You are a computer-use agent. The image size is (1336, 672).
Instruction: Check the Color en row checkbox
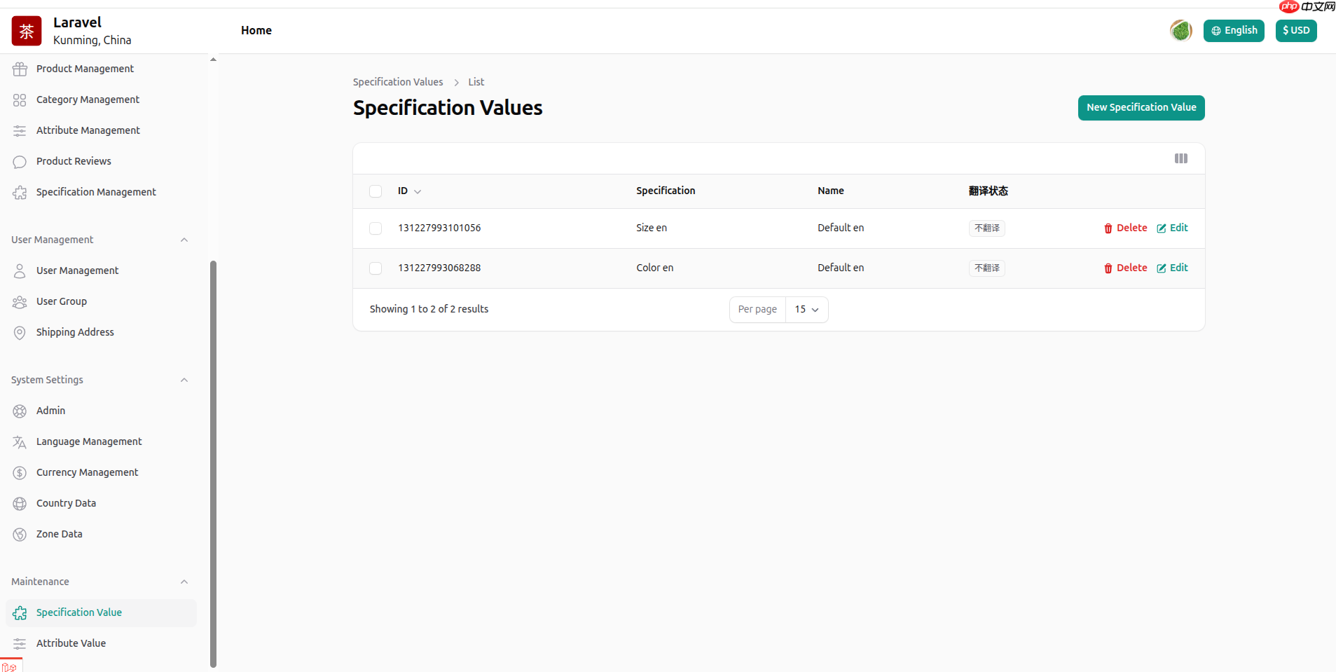tap(376, 268)
